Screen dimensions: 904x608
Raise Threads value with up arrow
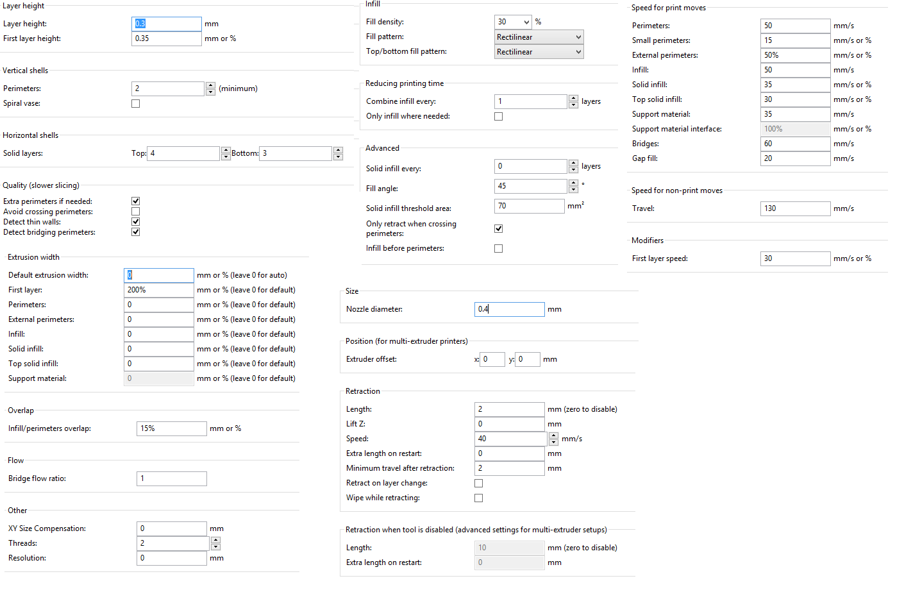point(215,540)
